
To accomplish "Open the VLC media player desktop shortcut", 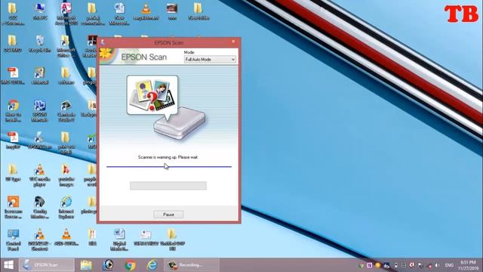I will click(40, 175).
